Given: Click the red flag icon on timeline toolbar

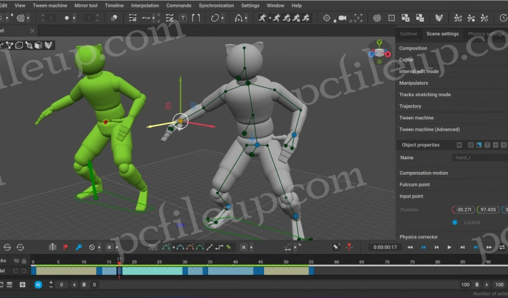Looking at the screenshot, I should click(66, 247).
